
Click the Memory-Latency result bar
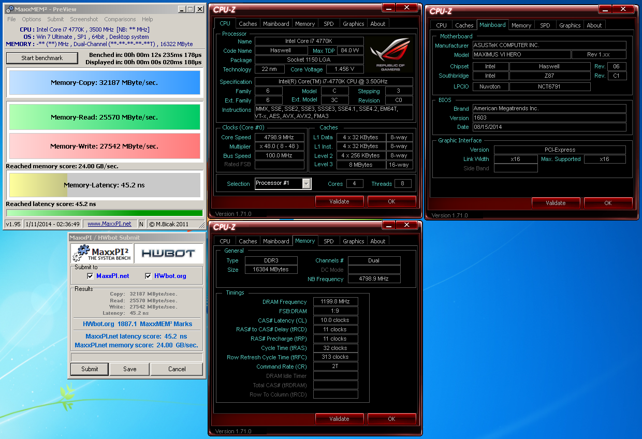105,185
